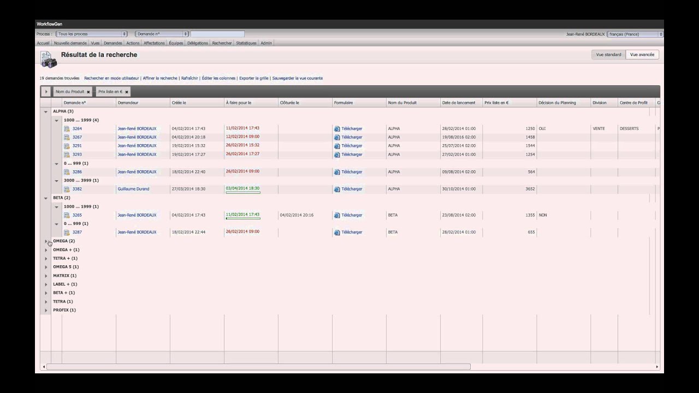This screenshot has height=393, width=699.
Task: Collapse the ALPHA (3) group
Action: (x=46, y=111)
